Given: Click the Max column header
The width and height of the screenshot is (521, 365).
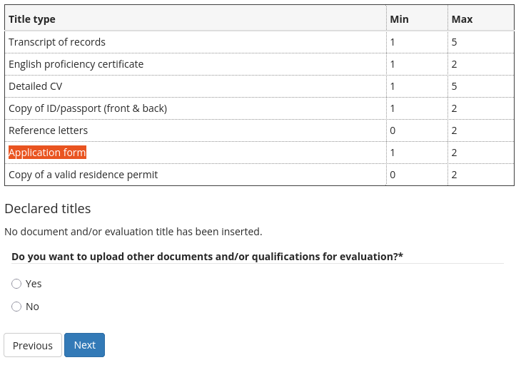Looking at the screenshot, I should click(462, 19).
